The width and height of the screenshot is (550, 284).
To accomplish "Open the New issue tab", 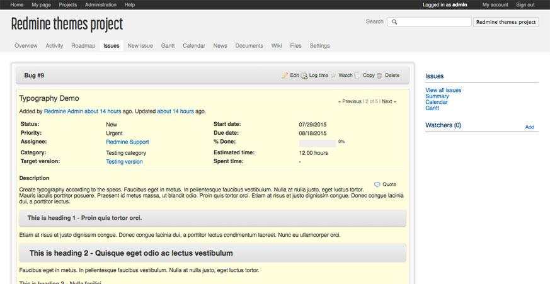I will click(140, 45).
